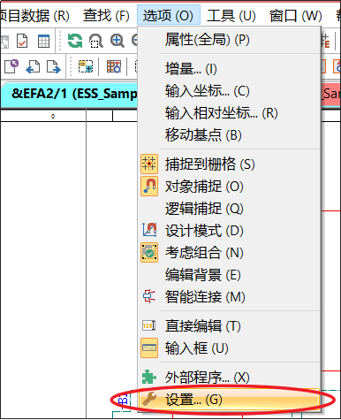Click the red smart connect icon
Viewport: 341px width, 420px height.
pyautogui.click(x=149, y=296)
